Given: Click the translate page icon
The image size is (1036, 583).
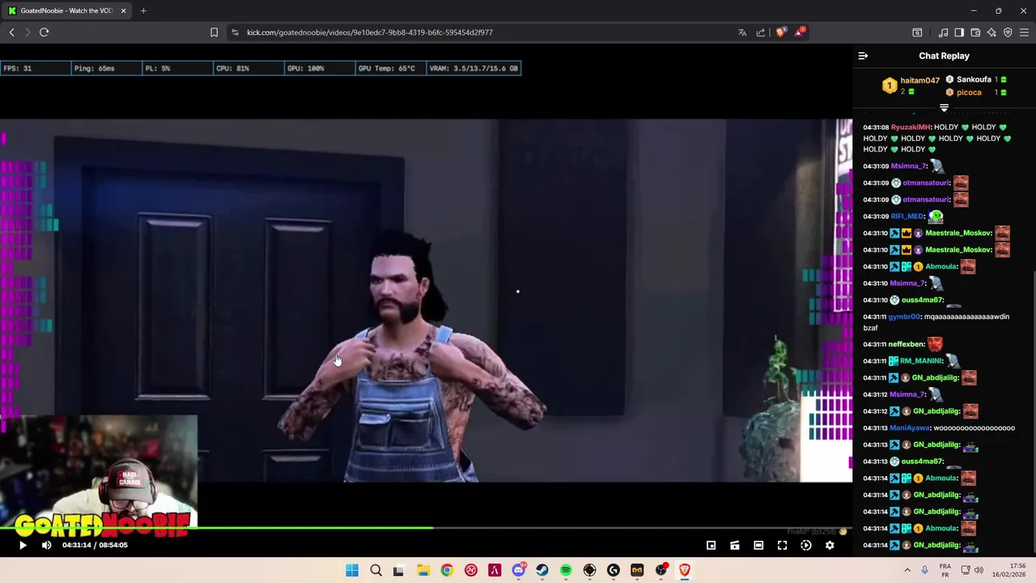Looking at the screenshot, I should coord(742,32).
